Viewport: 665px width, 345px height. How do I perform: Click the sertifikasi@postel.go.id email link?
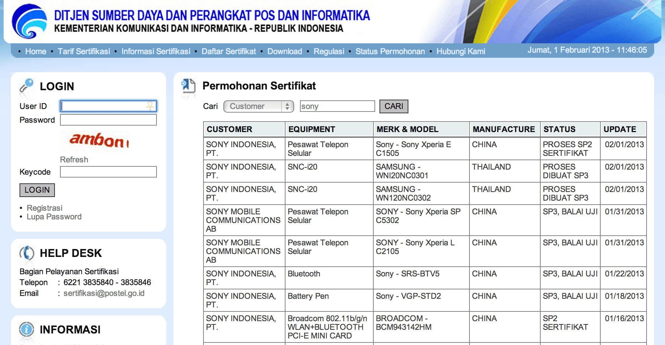point(104,293)
